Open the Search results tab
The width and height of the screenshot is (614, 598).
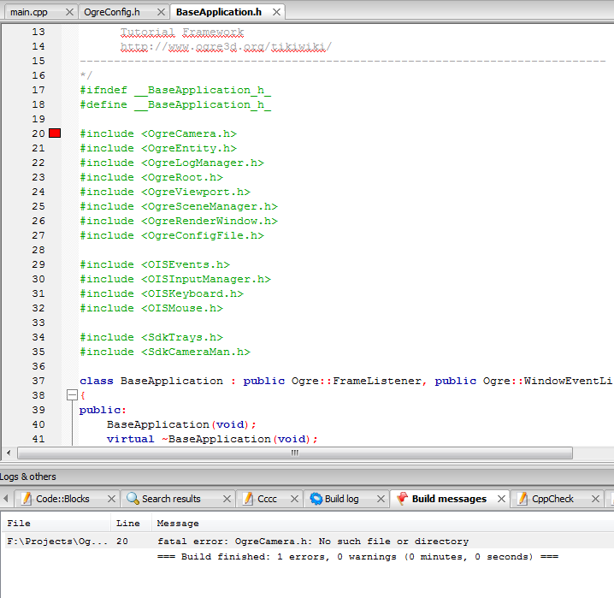click(x=171, y=499)
